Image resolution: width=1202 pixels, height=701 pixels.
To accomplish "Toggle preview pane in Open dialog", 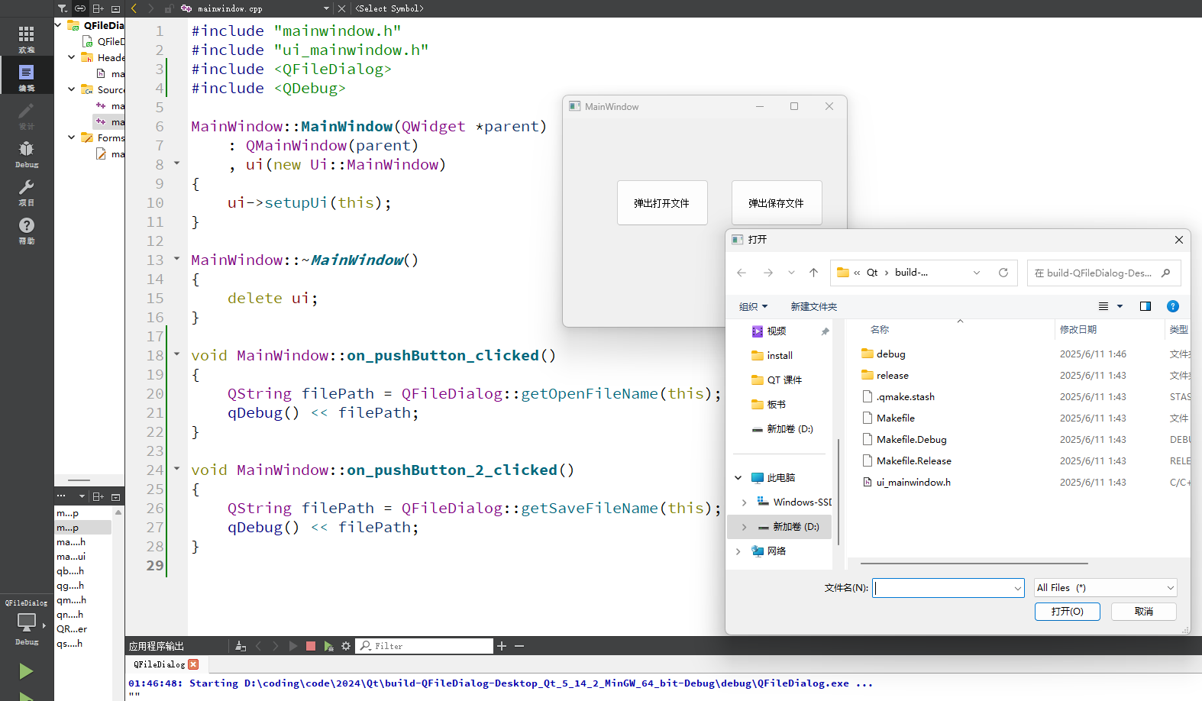I will pos(1145,306).
